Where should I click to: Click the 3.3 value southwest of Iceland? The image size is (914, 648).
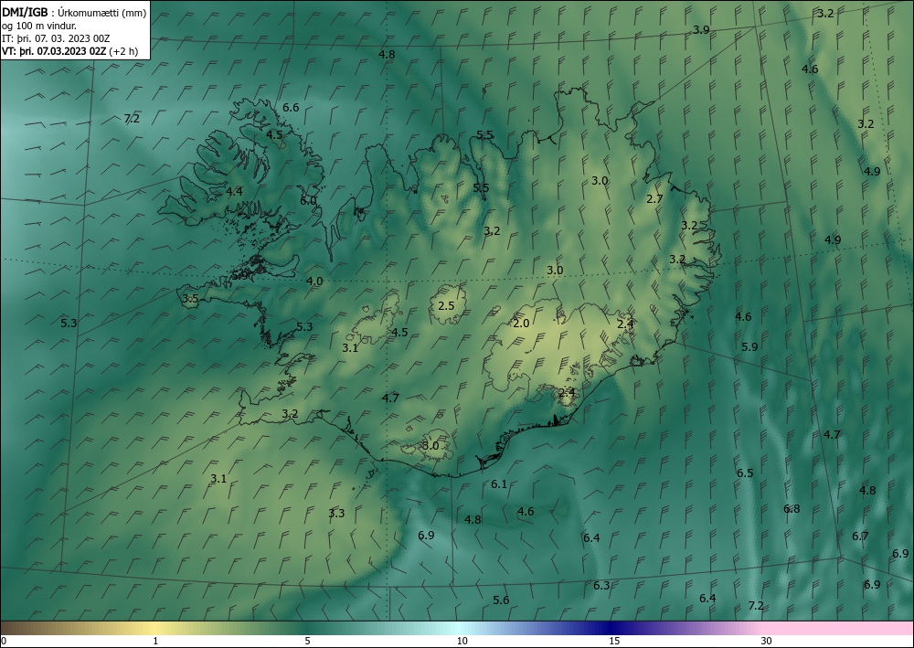point(336,514)
